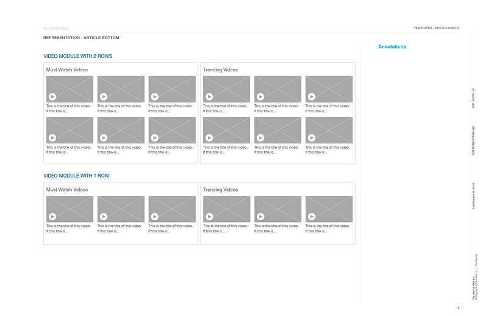This screenshot has width=488, height=316.
Task: Select 'Must Watch Videos' title in the 2-row module
Action: click(x=67, y=70)
